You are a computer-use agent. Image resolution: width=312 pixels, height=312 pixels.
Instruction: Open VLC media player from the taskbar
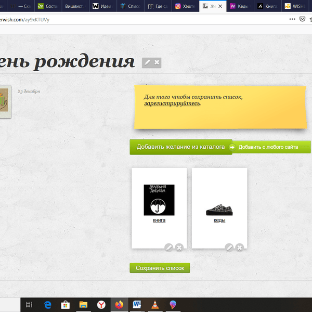[154, 305]
